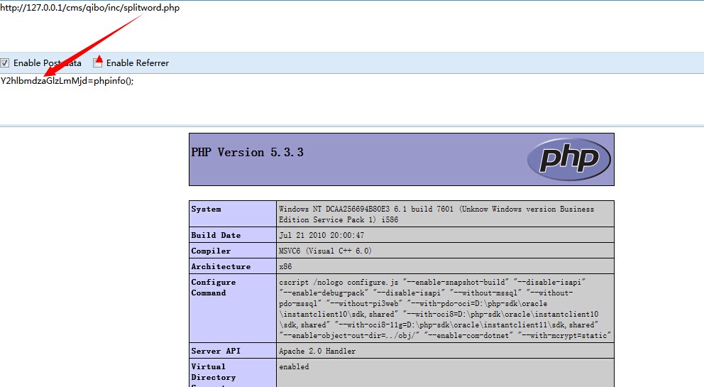This screenshot has height=387, width=704.
Task: Click the Jul 21 2010 build date value
Action: click(x=321, y=235)
